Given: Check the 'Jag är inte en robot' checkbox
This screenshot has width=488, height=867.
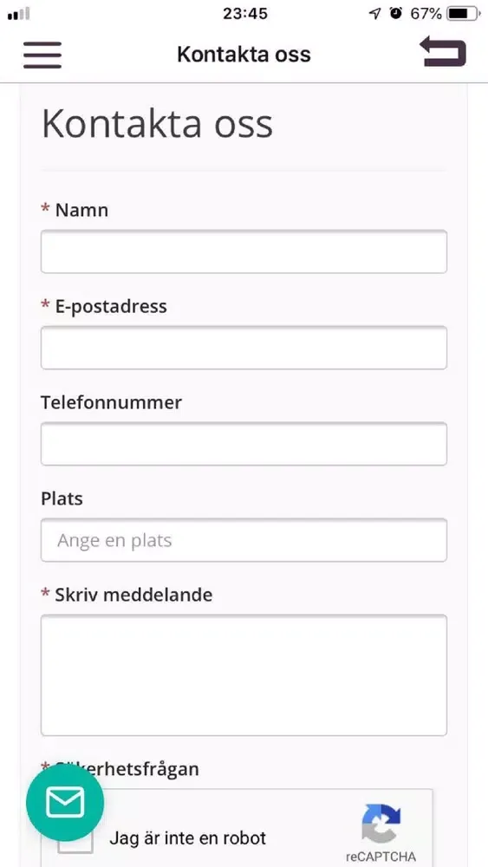Looking at the screenshot, I should [75, 838].
